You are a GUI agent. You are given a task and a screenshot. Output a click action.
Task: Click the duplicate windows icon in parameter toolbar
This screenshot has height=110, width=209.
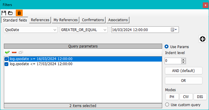(21, 52)
